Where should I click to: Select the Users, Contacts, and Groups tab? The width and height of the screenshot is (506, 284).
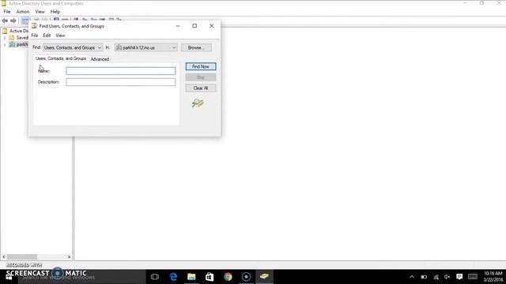[61, 58]
